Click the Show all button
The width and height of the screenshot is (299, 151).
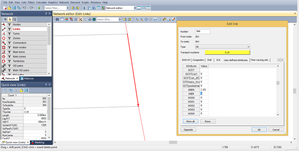(190, 121)
